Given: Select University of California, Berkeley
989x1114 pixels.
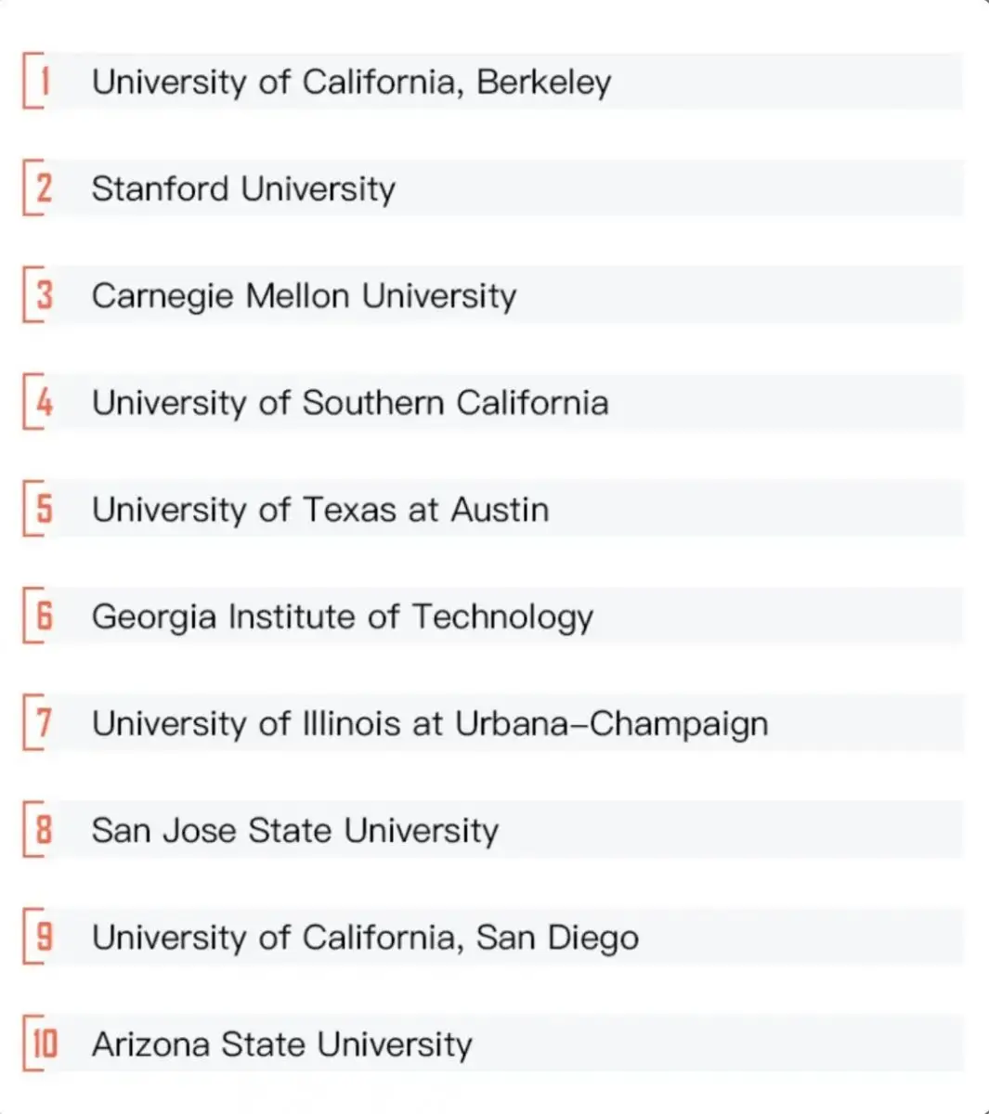Looking at the screenshot, I should pos(351,82).
